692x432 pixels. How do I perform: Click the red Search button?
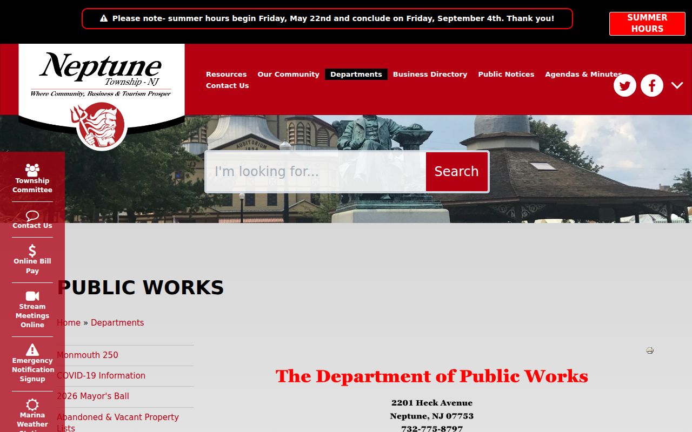coord(457,172)
